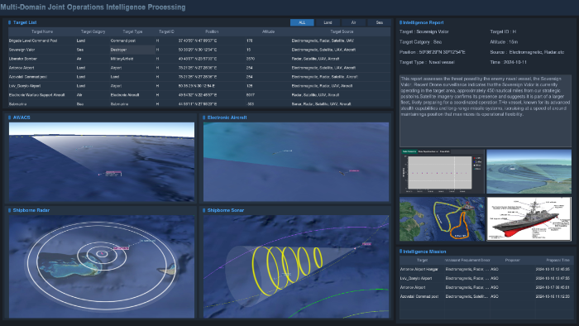Show only Sea targets in Target List

tap(379, 22)
